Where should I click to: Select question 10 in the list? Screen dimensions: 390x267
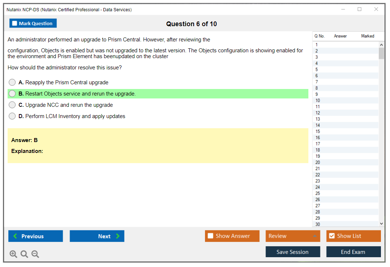point(318,101)
